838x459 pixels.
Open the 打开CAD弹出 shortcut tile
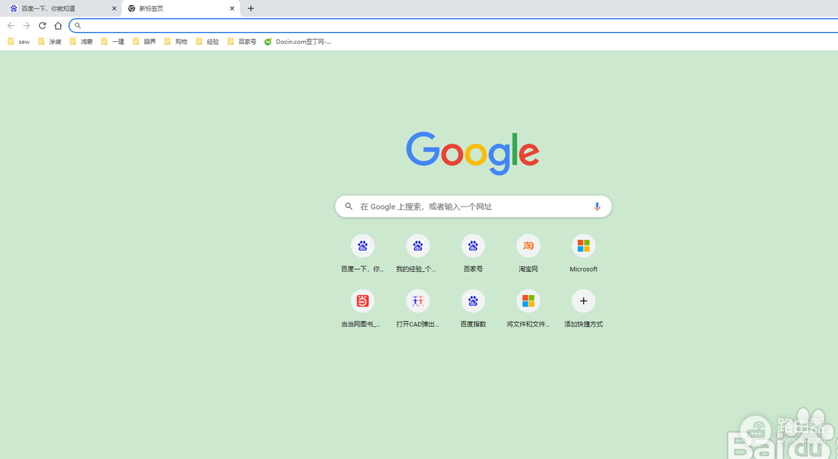[418, 308]
